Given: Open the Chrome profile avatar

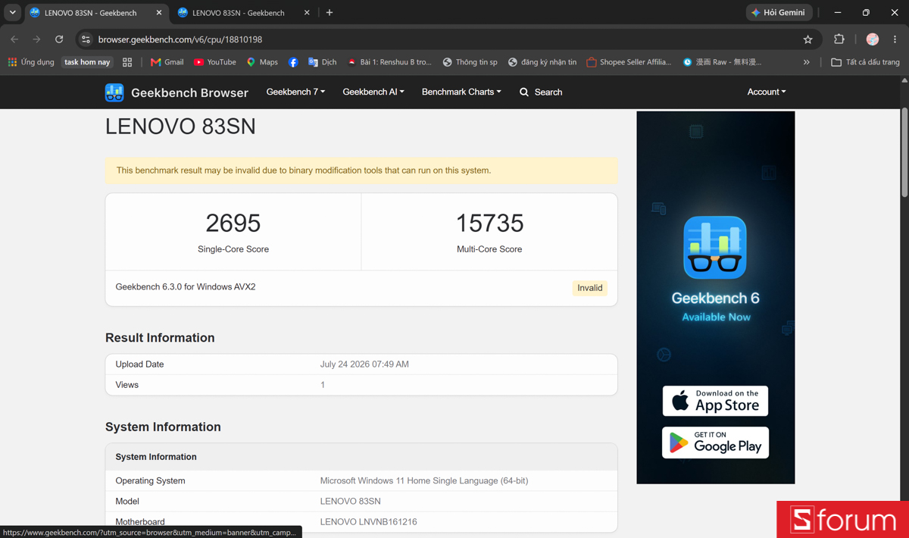Looking at the screenshot, I should pos(873,39).
